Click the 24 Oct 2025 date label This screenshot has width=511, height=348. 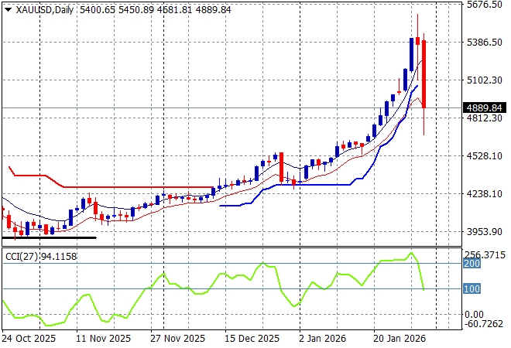pos(29,338)
